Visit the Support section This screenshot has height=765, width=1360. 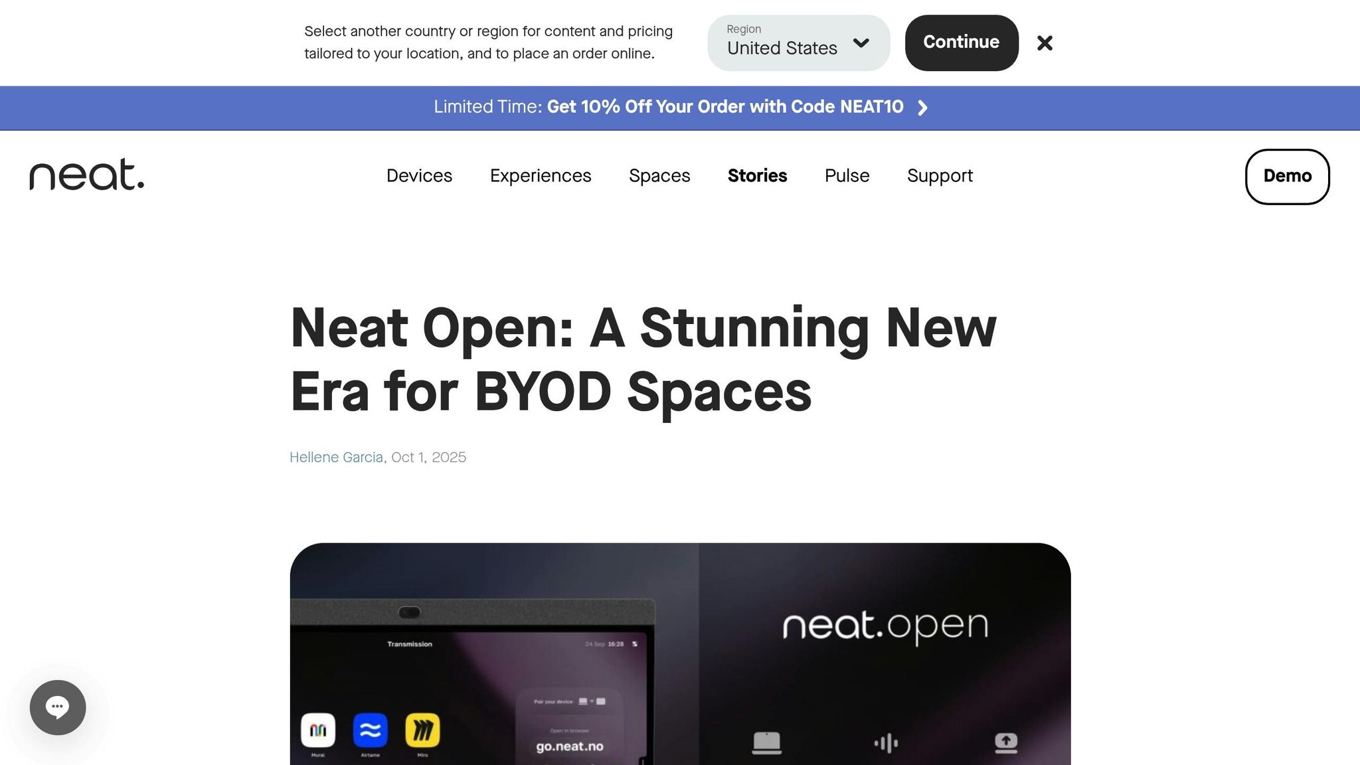pyautogui.click(x=940, y=176)
